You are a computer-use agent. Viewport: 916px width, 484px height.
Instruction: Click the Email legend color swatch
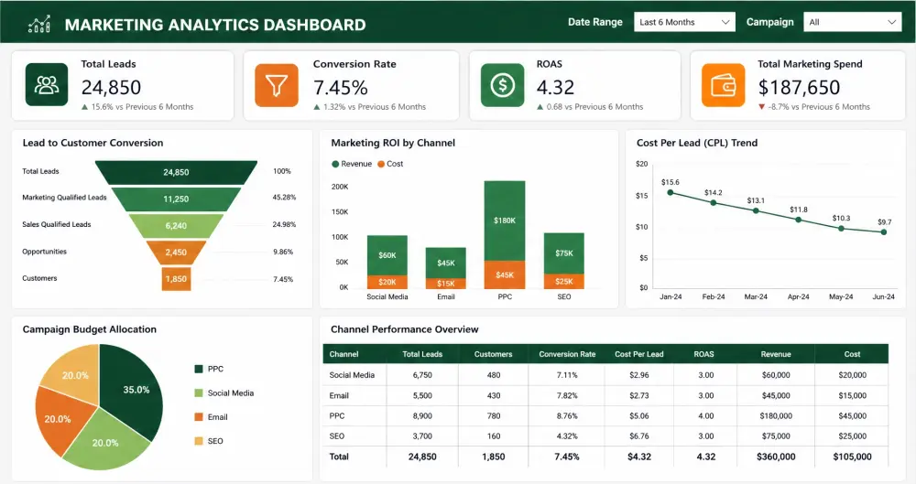[x=199, y=417]
